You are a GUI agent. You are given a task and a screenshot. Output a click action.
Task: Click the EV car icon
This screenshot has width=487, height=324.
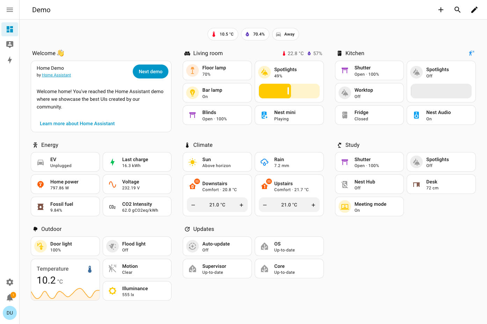click(41, 162)
